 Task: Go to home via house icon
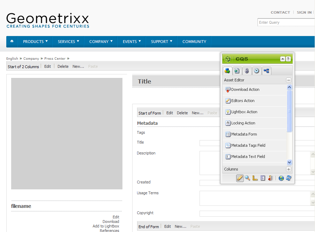[12, 42]
